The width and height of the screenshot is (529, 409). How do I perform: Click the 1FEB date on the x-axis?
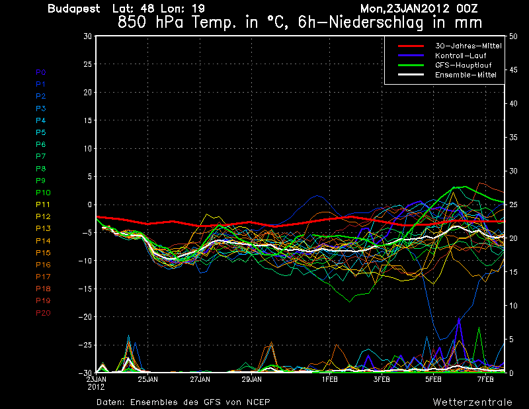pos(331,380)
